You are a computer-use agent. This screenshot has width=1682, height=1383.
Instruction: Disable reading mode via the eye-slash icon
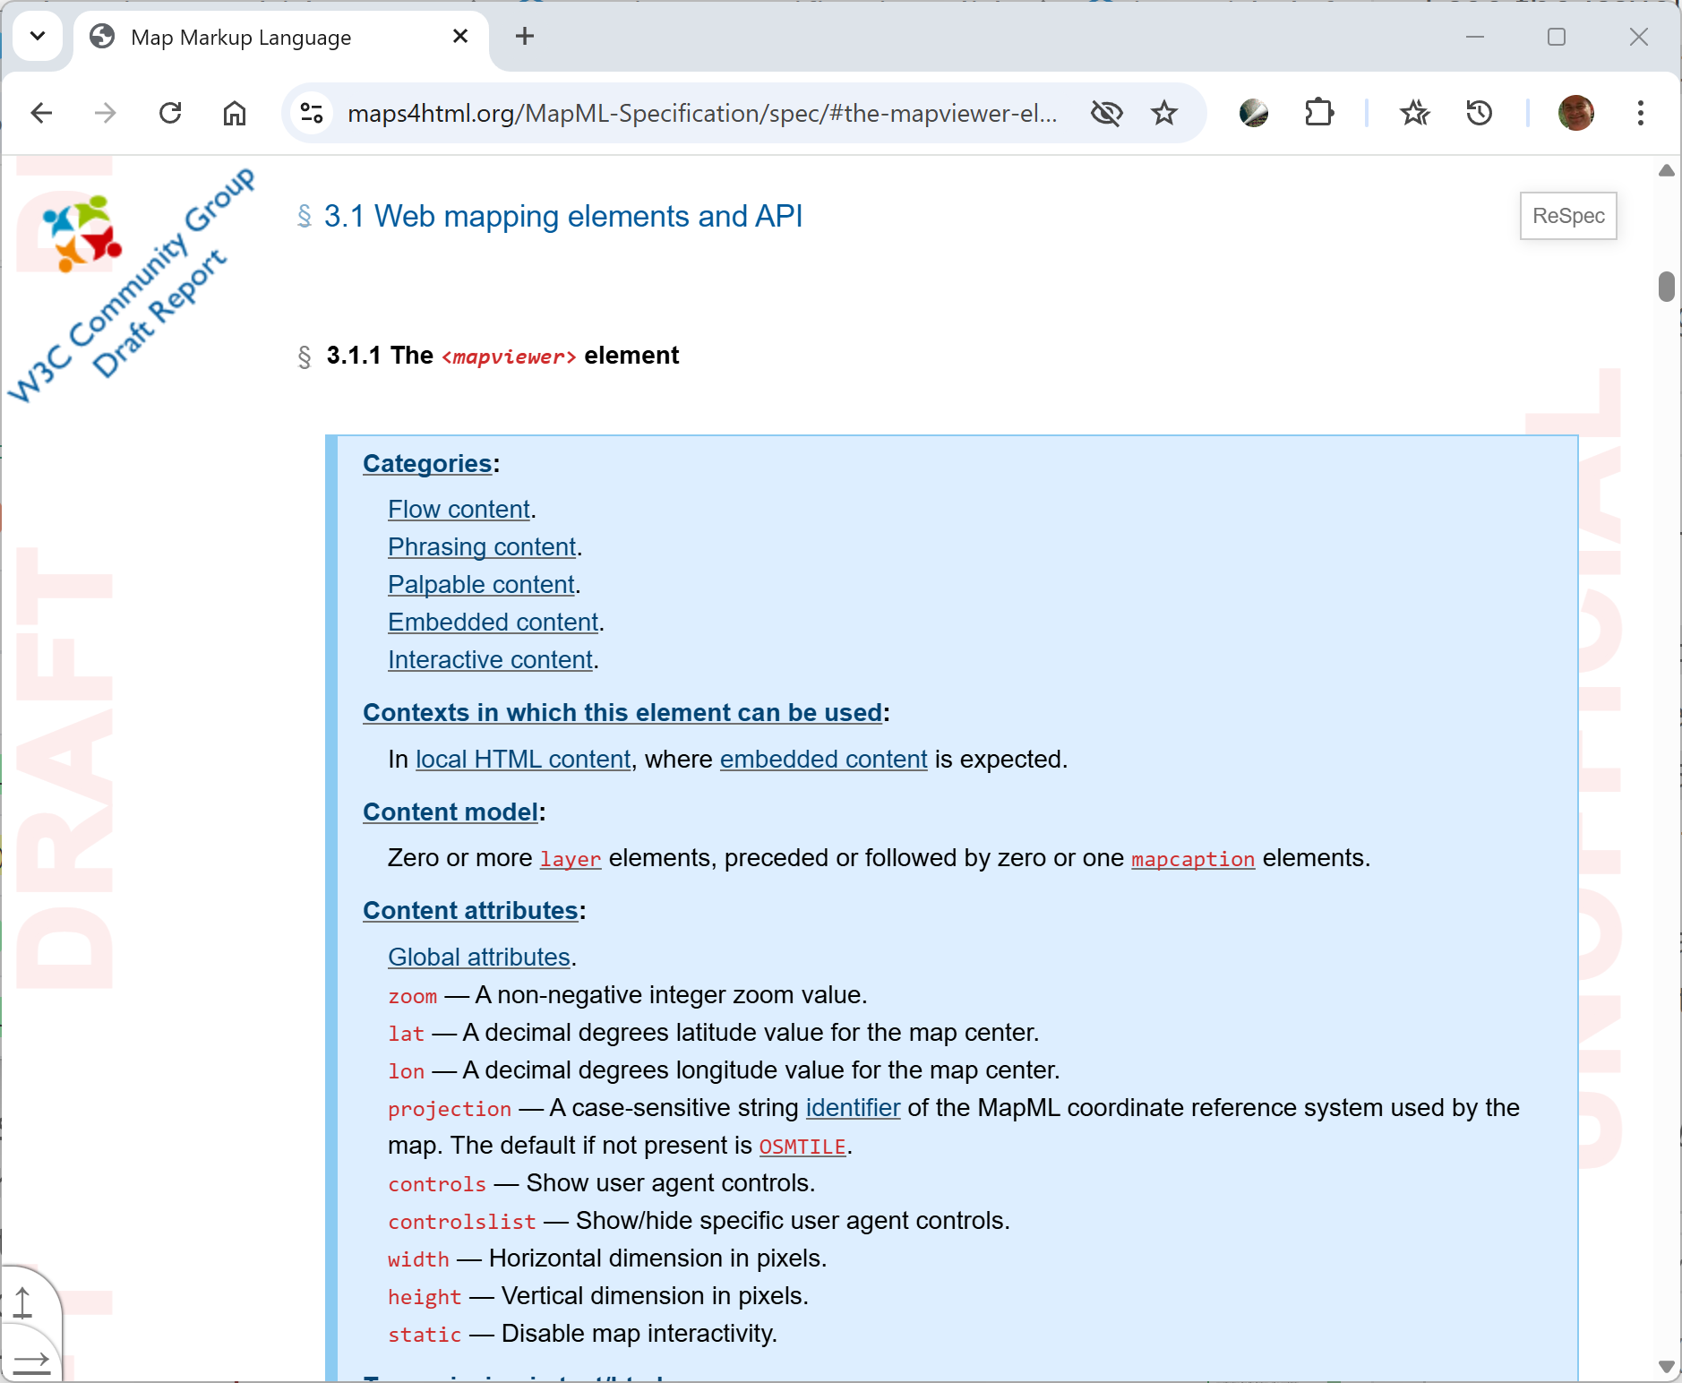[x=1107, y=113]
